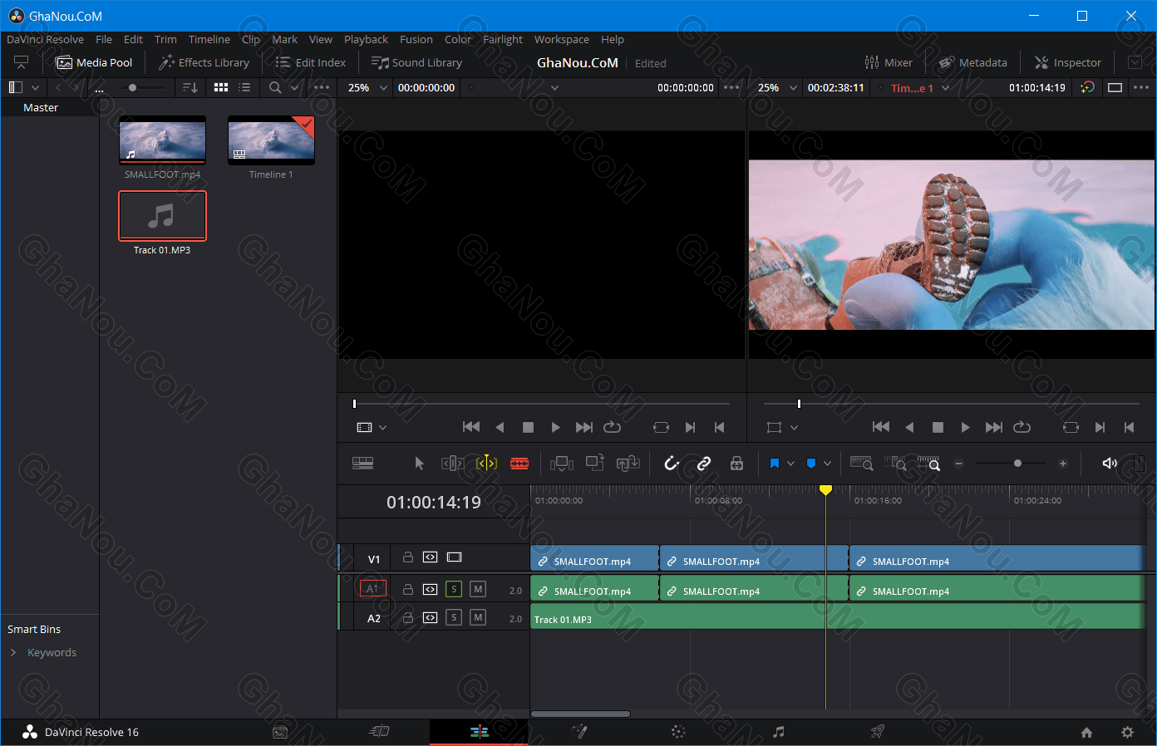Click the Full Extent Zoom icon
The width and height of the screenshot is (1157, 746).
click(861, 463)
